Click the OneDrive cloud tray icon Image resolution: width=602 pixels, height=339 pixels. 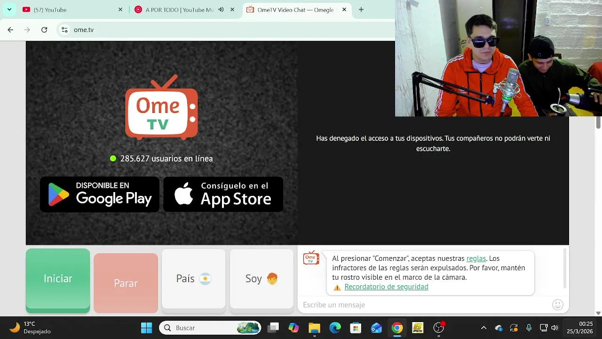[499, 328]
